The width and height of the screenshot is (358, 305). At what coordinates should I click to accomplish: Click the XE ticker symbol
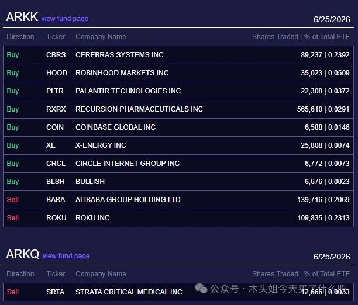pos(51,145)
